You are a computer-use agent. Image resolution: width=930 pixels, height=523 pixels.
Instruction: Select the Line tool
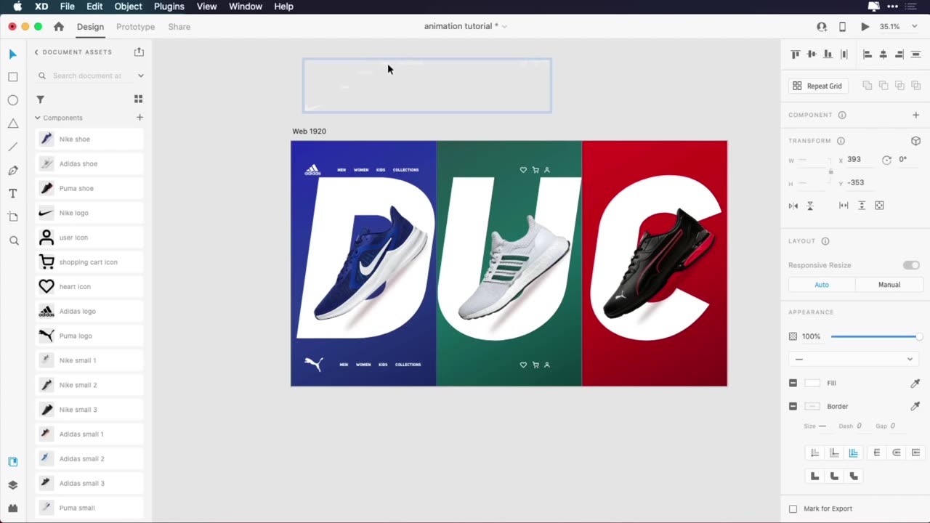coord(12,147)
